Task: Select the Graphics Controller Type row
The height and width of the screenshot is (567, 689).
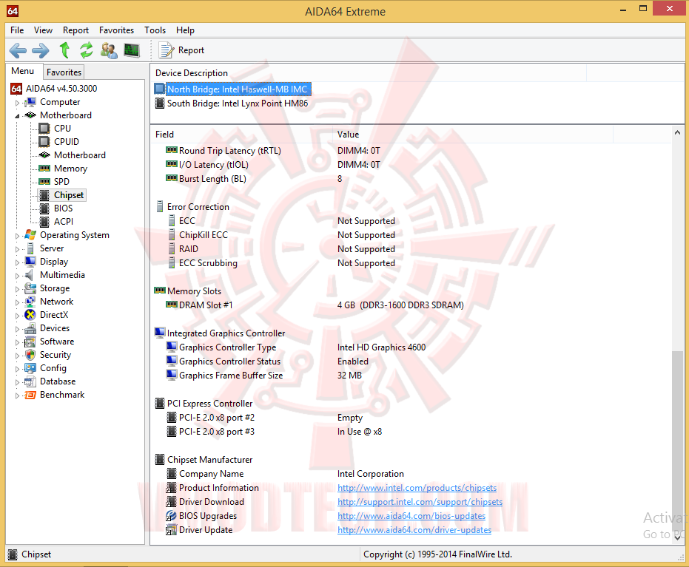Action: tap(227, 347)
